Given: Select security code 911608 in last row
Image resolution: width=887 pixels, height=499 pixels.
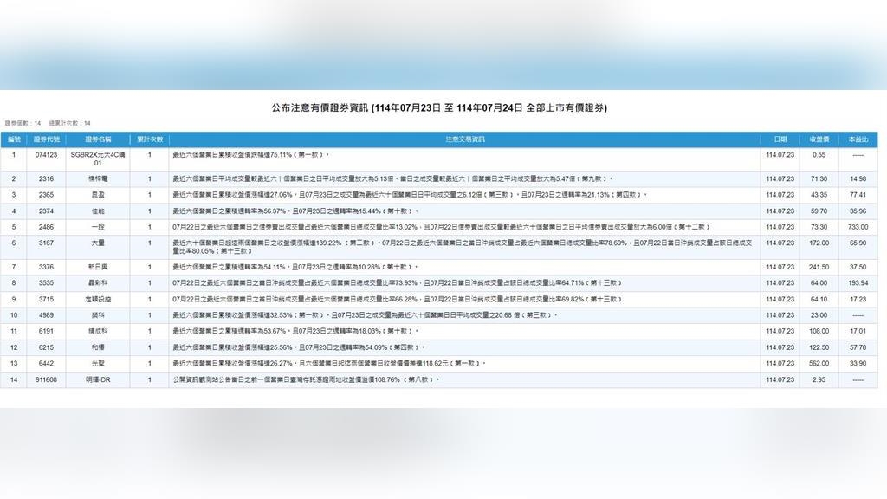Looking at the screenshot, I should (46, 379).
